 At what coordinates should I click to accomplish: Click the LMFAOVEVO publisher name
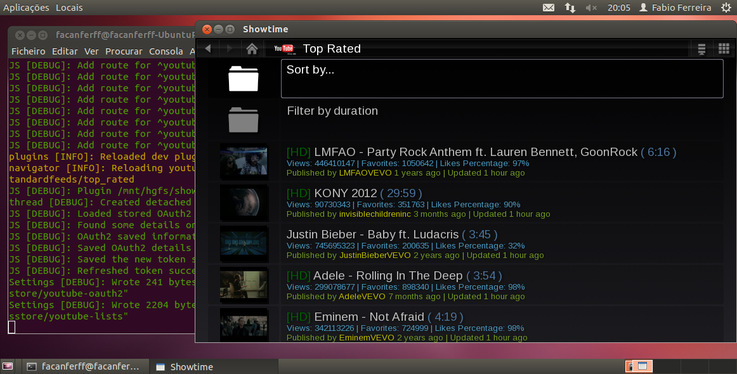click(x=365, y=173)
